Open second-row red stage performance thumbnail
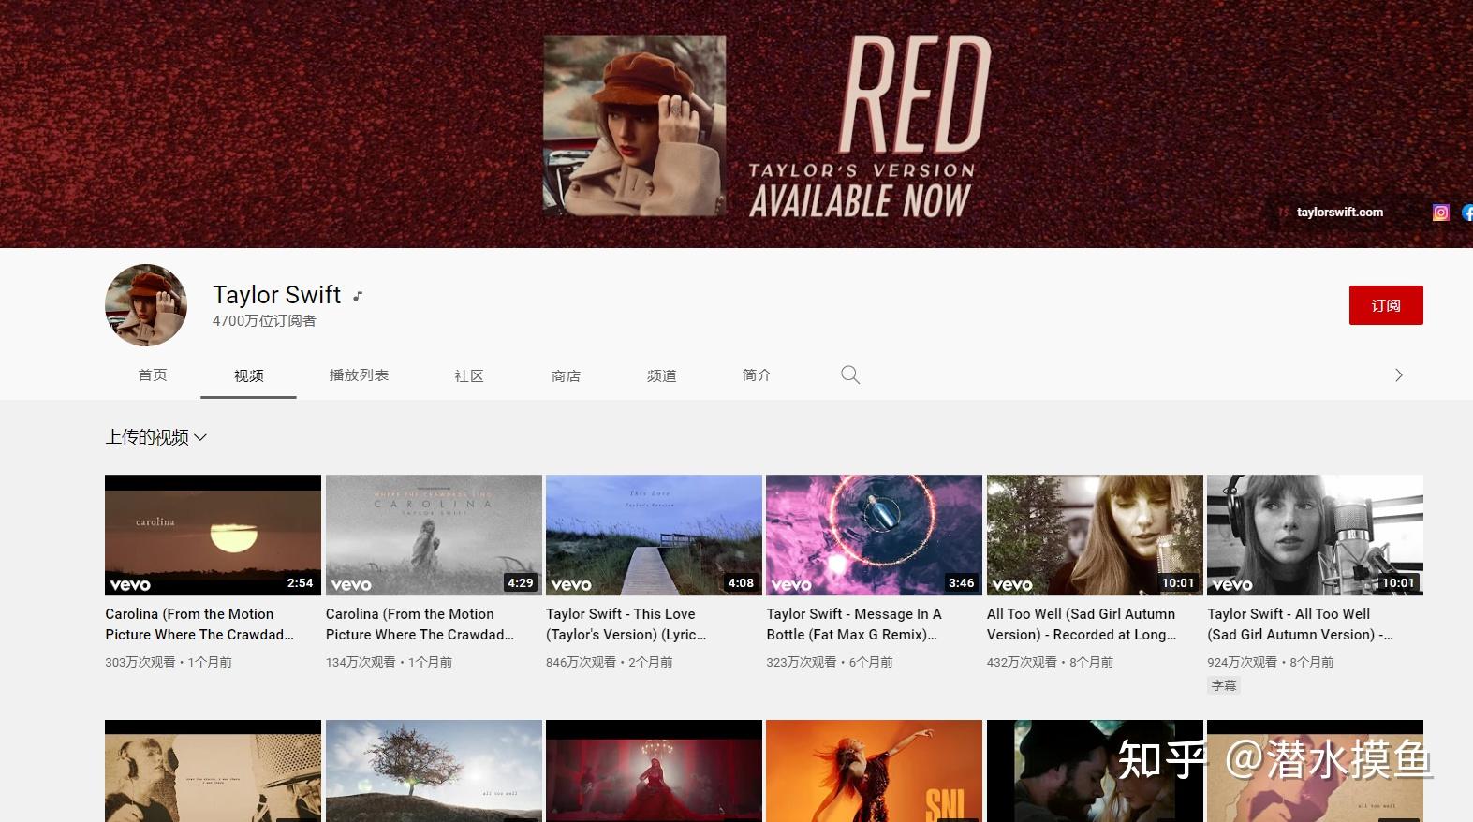The image size is (1473, 822). pos(654,771)
